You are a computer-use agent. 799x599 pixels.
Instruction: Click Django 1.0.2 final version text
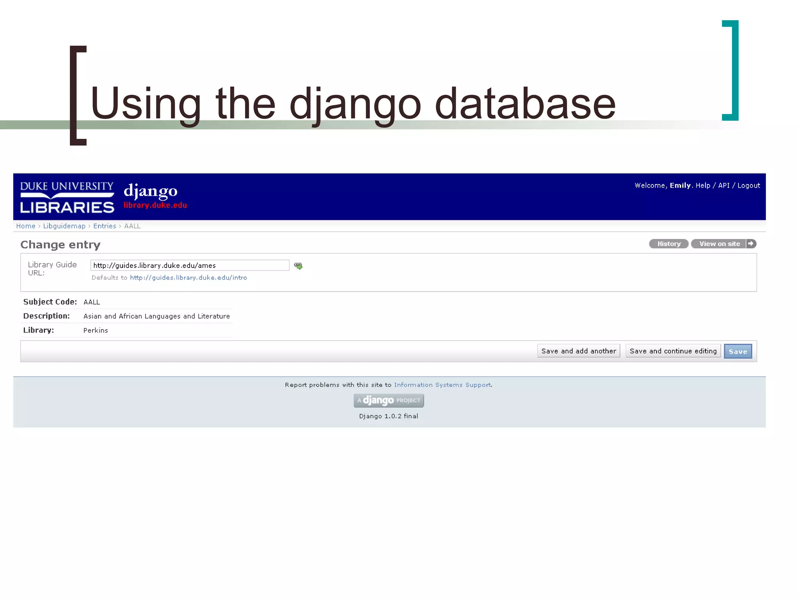(389, 416)
